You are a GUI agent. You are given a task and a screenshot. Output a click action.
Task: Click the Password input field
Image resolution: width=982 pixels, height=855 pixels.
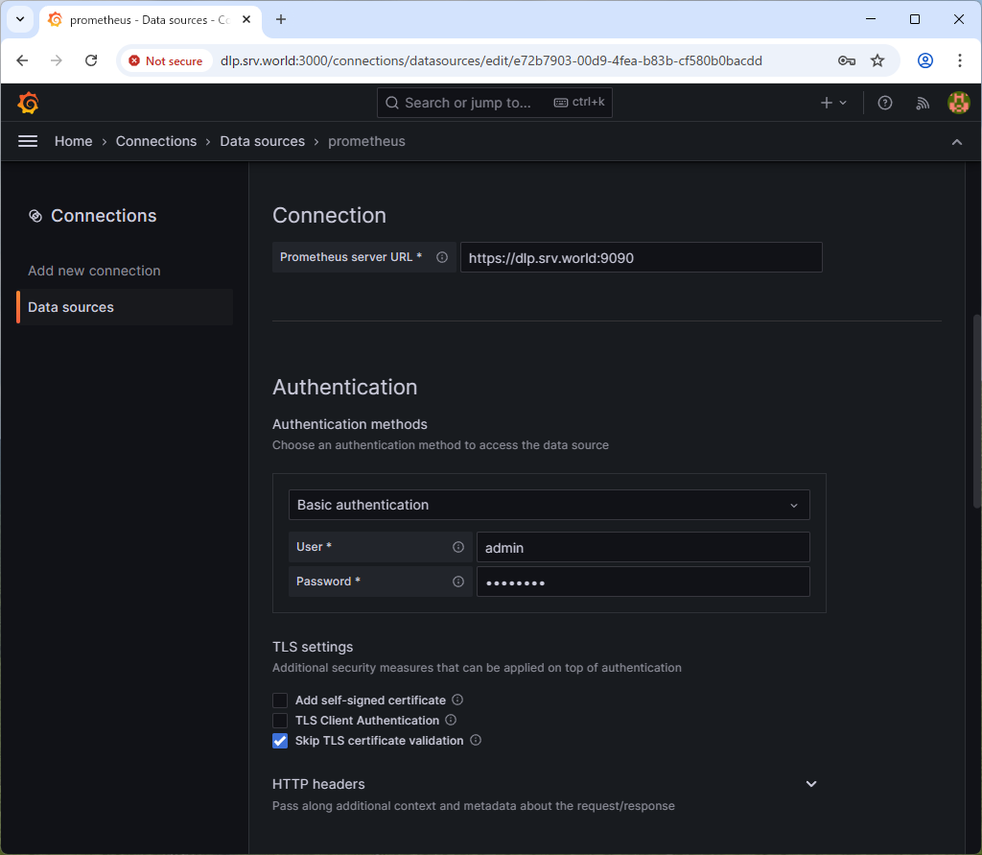coord(643,582)
